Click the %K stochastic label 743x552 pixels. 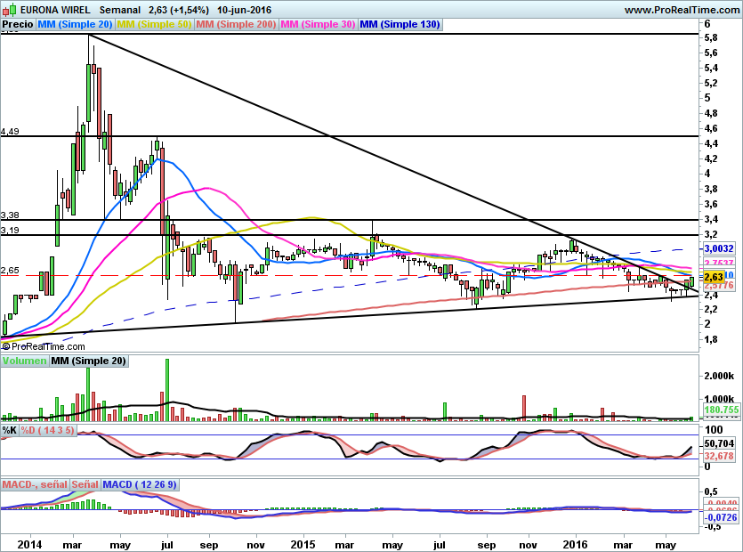(x=10, y=431)
